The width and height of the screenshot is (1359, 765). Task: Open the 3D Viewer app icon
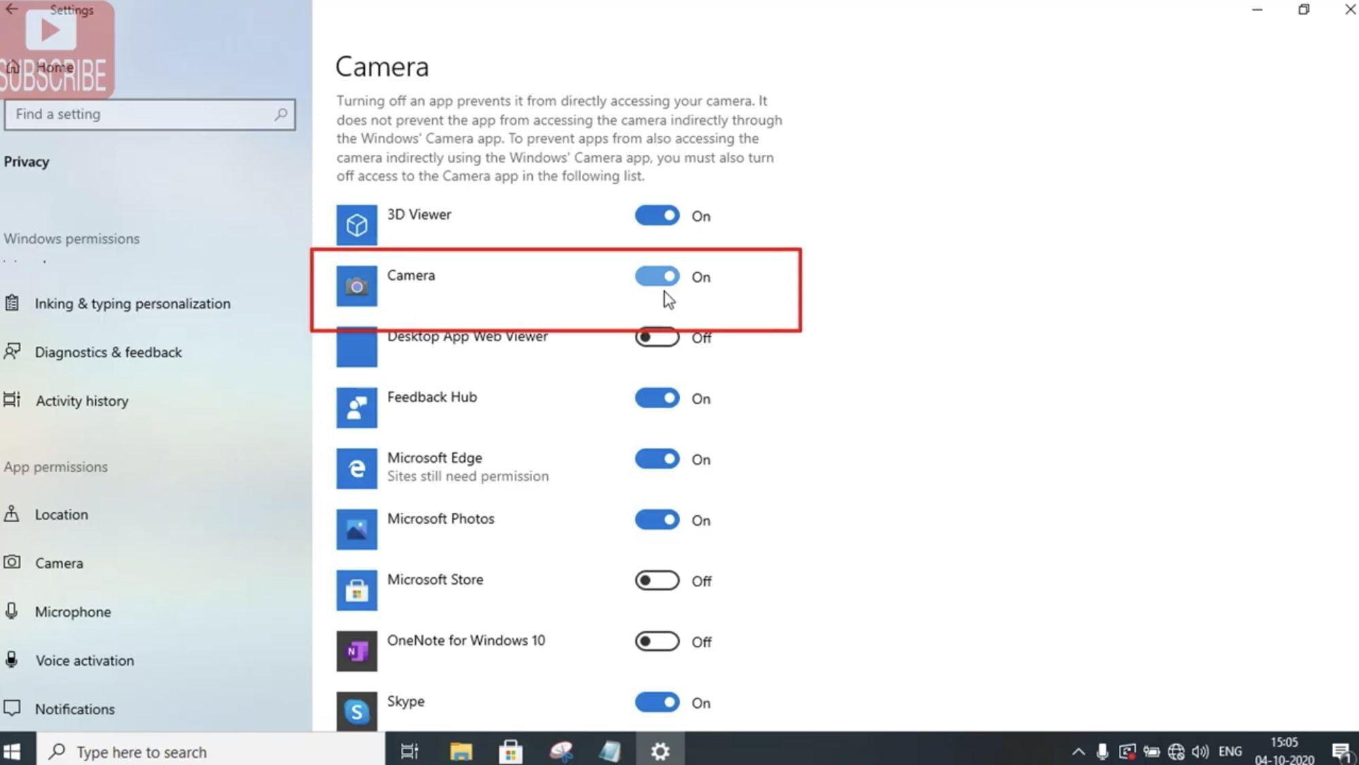(357, 224)
